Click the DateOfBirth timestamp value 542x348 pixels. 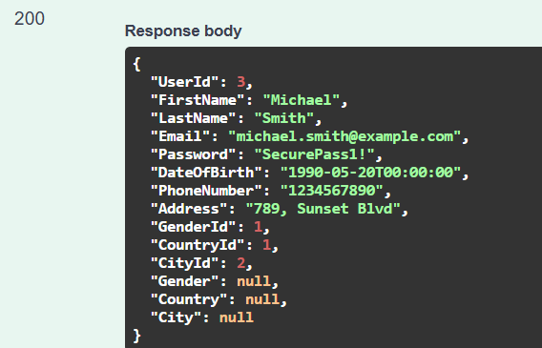(370, 173)
